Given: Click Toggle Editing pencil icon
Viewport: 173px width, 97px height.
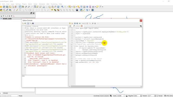Looking at the screenshot, I should [x=17, y=10].
